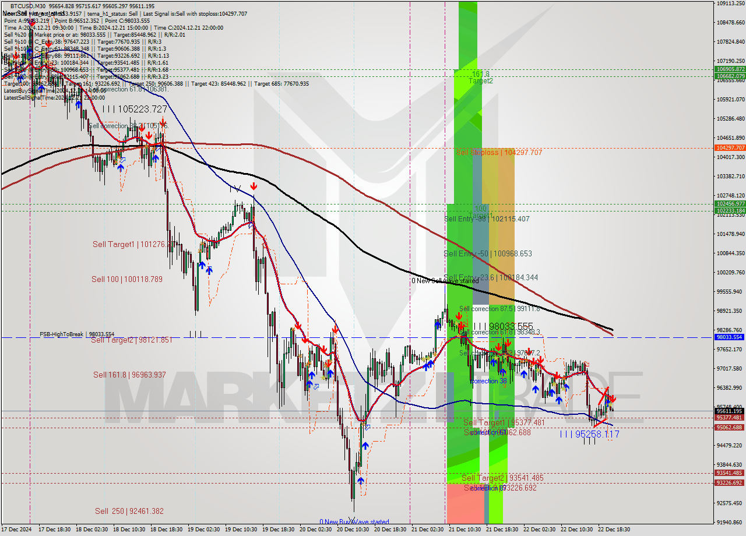Viewport: 746px width, 536px height.
Task: Click the '161.8 Target2' label in the green zone
Action: [x=481, y=77]
